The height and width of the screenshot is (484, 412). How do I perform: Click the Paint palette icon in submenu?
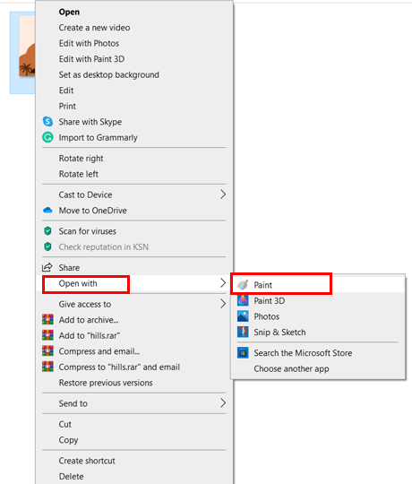pos(243,285)
